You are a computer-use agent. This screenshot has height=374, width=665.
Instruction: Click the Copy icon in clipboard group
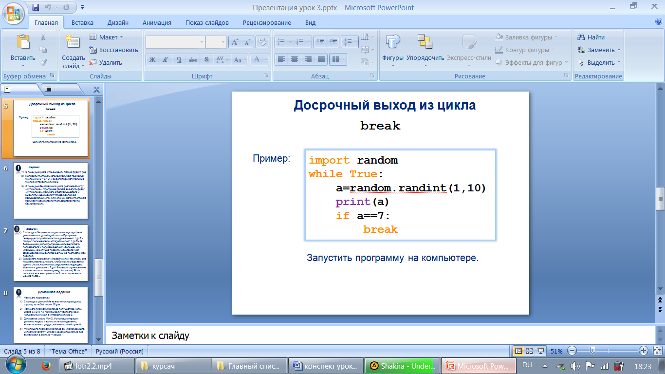point(43,50)
